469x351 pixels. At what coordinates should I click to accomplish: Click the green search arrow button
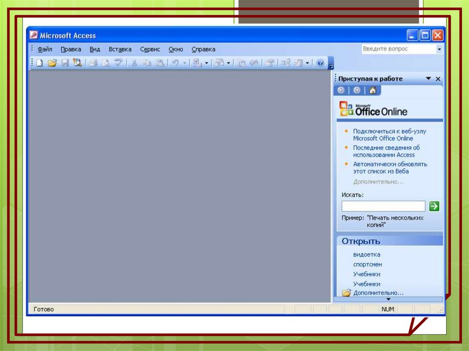pos(434,206)
